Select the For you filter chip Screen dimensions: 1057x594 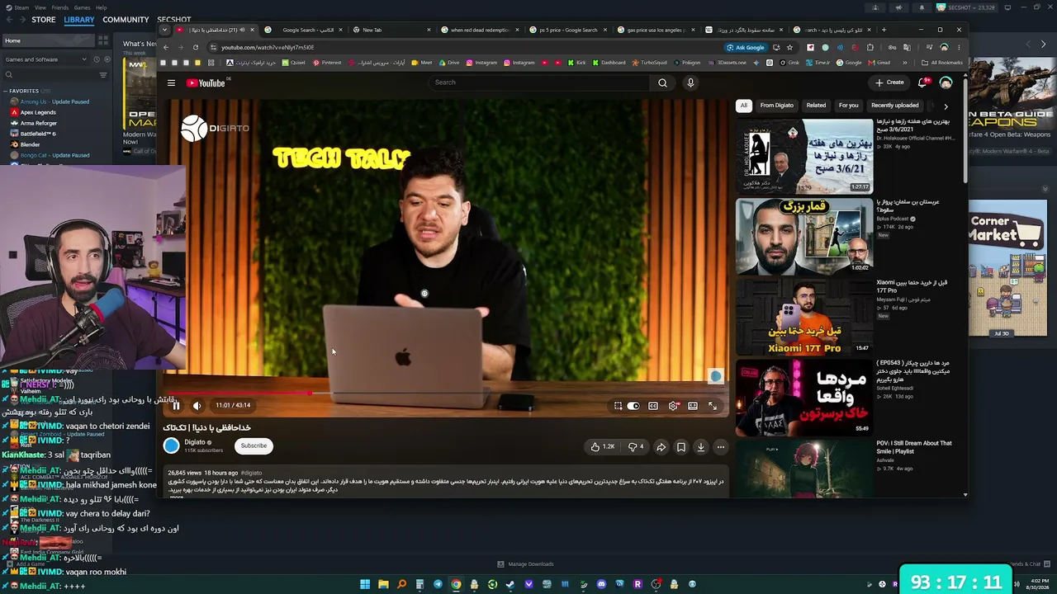848,106
